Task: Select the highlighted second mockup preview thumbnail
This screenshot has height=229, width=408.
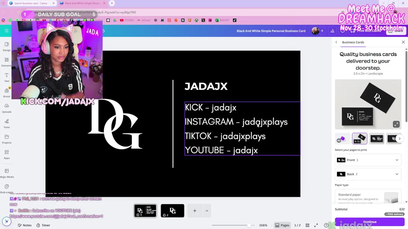Action: coord(360,139)
